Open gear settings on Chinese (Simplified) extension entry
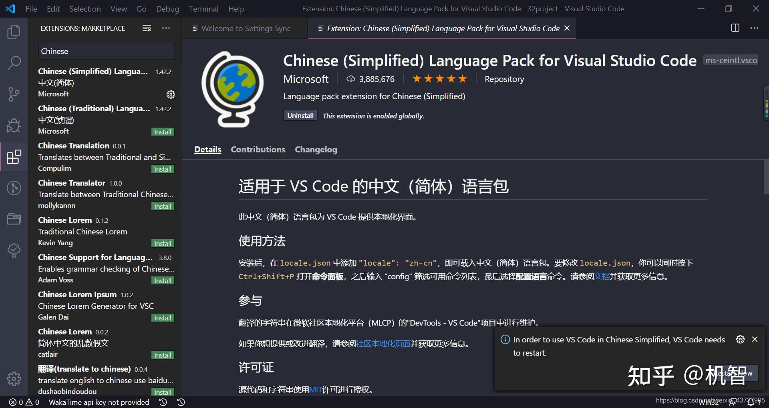769x408 pixels. (x=171, y=94)
